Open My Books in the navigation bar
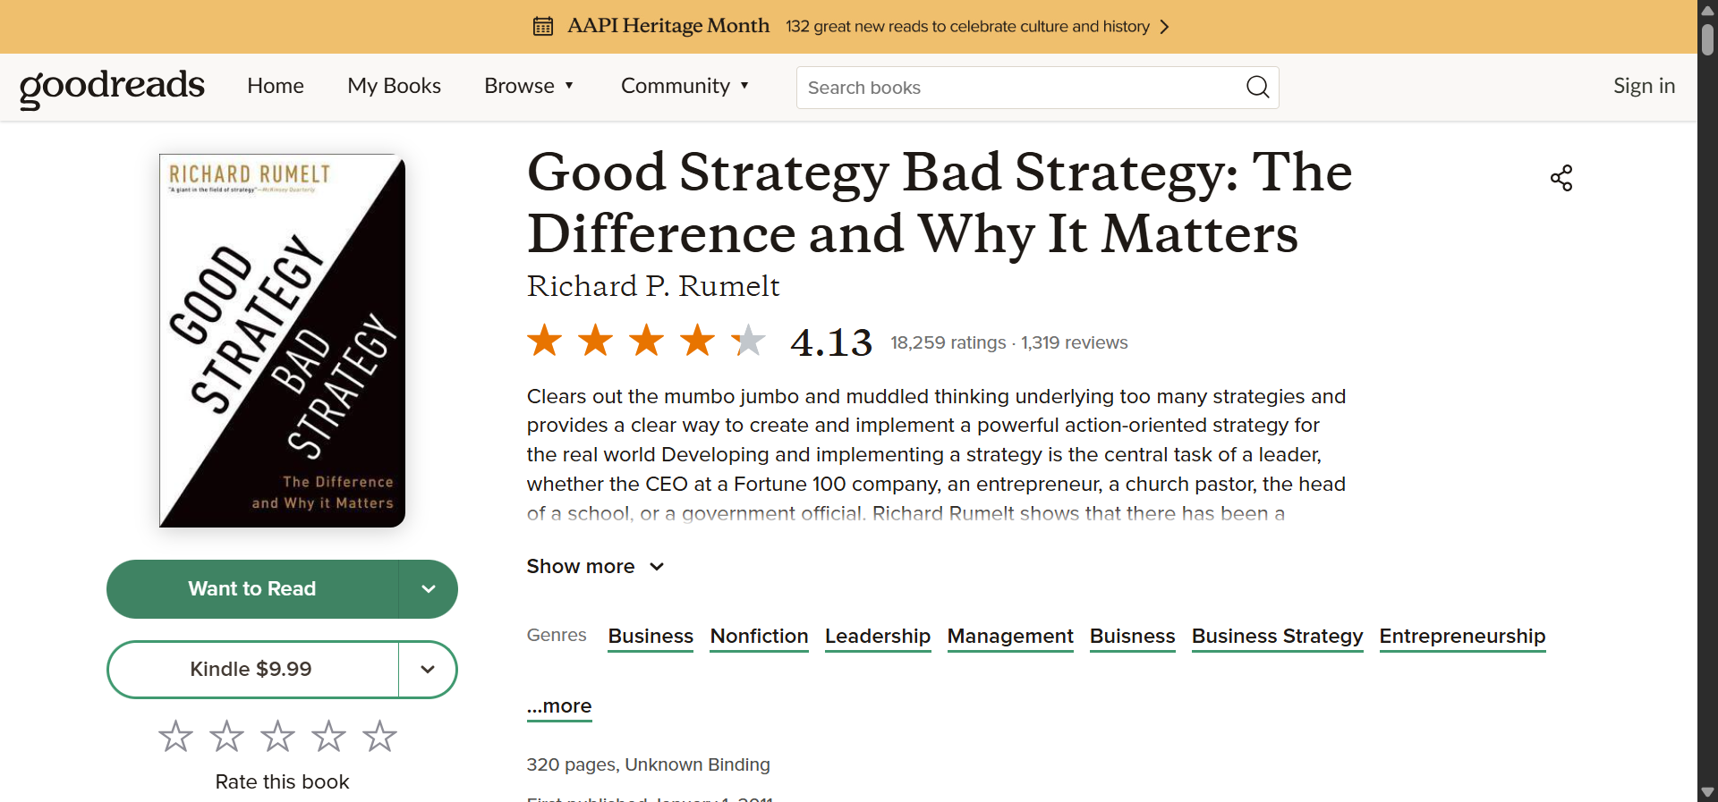This screenshot has width=1718, height=802. 394,86
